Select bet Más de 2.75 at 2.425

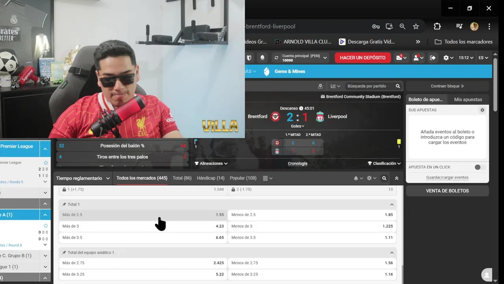[143, 263]
